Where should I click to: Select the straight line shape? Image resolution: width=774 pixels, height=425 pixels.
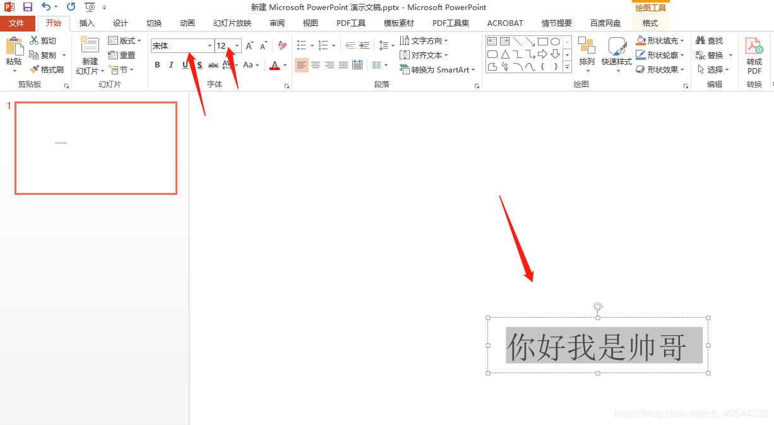(517, 42)
